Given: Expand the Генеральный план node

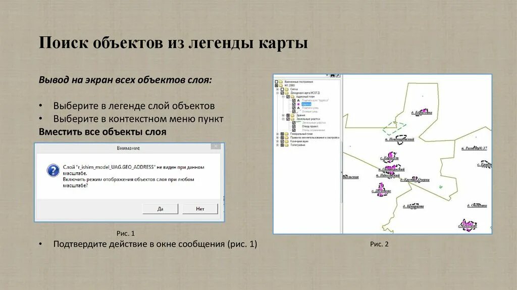Looking at the screenshot, I should pyautogui.click(x=277, y=133).
